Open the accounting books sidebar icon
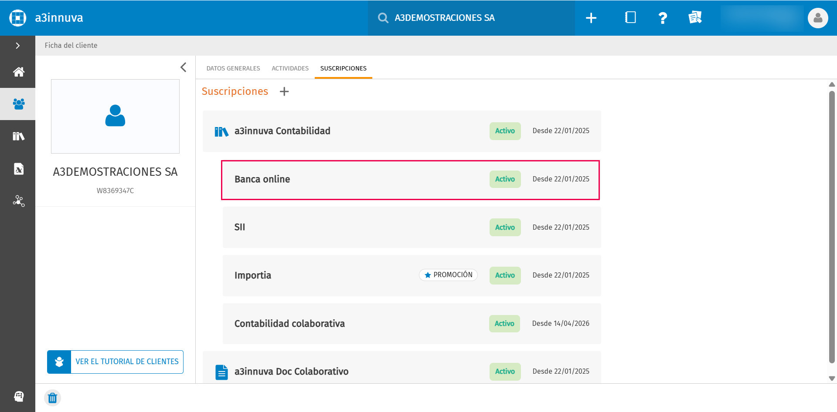The height and width of the screenshot is (412, 837). pyautogui.click(x=18, y=136)
